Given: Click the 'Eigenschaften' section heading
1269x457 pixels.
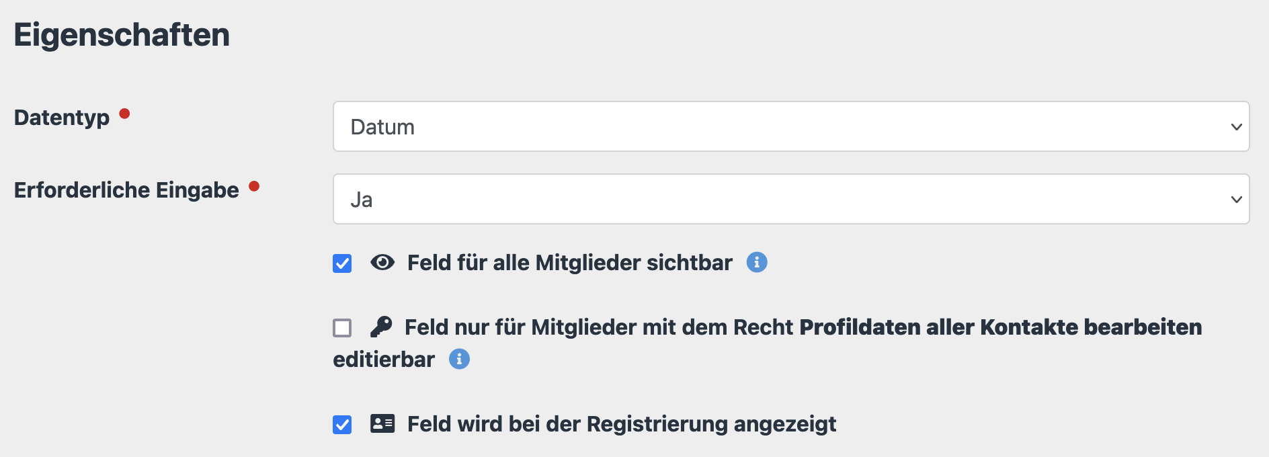Looking at the screenshot, I should coord(122,35).
